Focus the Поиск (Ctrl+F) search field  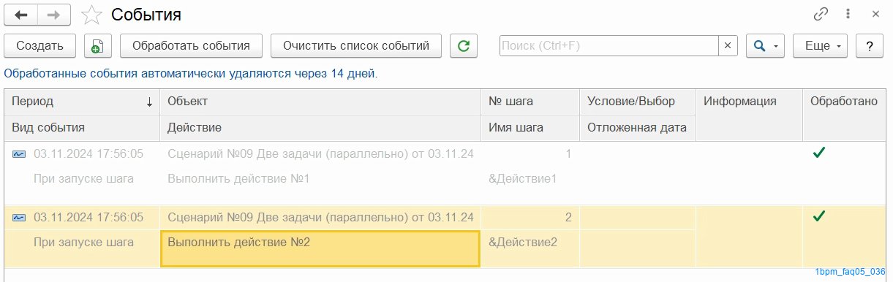(x=608, y=46)
